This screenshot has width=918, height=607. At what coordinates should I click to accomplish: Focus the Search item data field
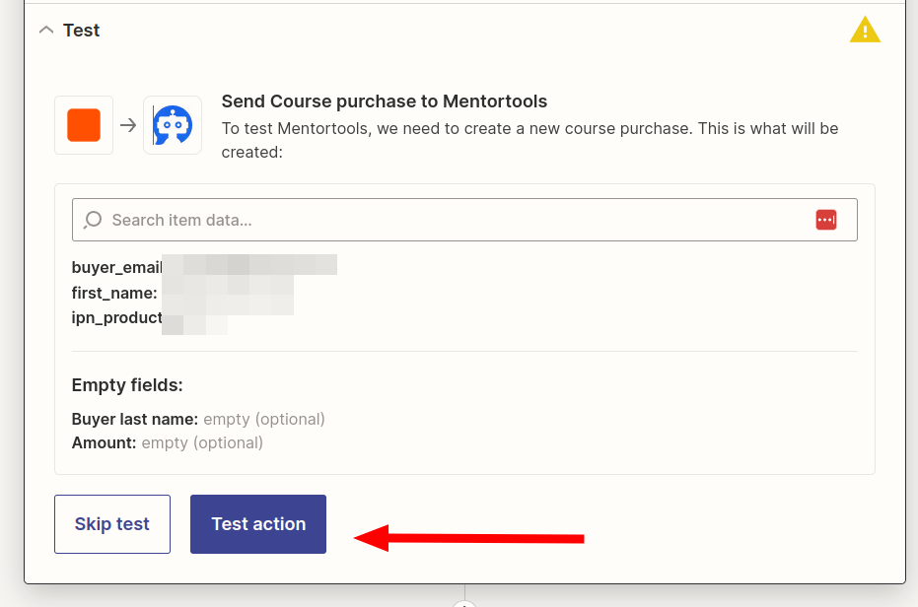point(464,220)
